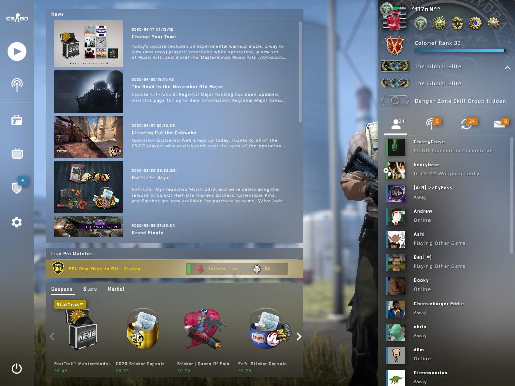Viewport: 515px width, 386px height.
Task: Open the inventory briefcase icon
Action: click(x=17, y=120)
